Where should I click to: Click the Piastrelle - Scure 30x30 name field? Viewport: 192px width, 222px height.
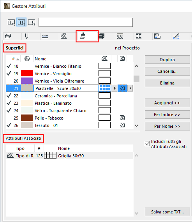[x=66, y=88]
